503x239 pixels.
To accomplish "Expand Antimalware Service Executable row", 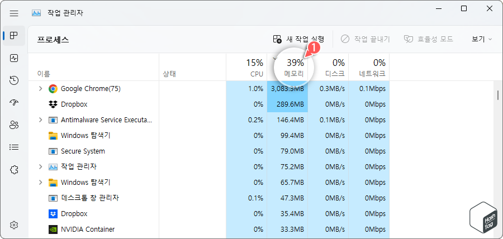I will click(40, 120).
